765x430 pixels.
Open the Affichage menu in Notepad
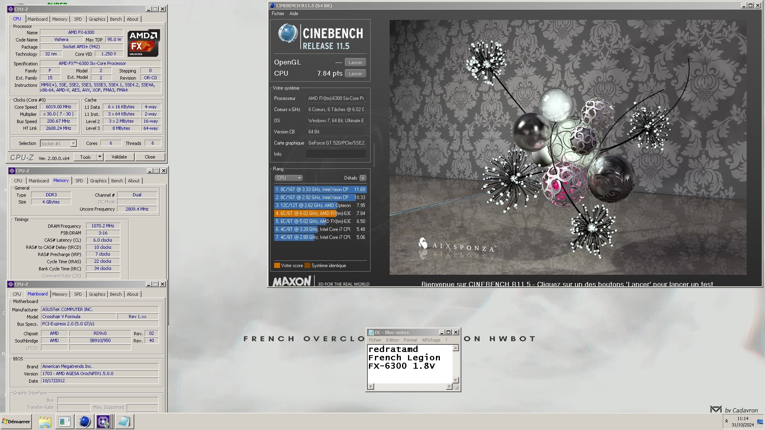431,340
